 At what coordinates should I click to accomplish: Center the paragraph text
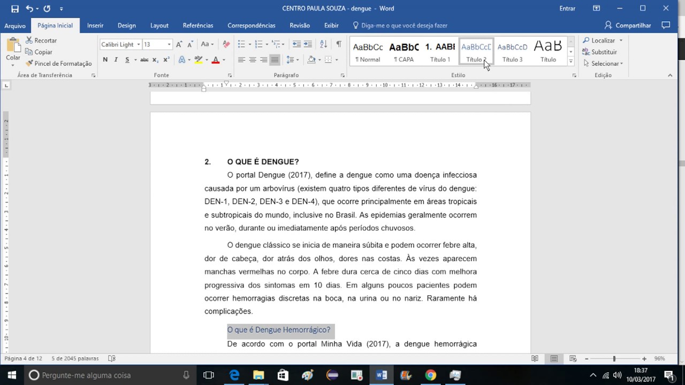pyautogui.click(x=253, y=60)
